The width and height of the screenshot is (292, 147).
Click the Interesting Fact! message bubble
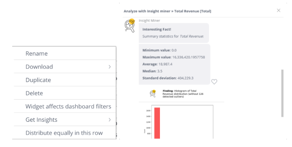[x=174, y=33]
